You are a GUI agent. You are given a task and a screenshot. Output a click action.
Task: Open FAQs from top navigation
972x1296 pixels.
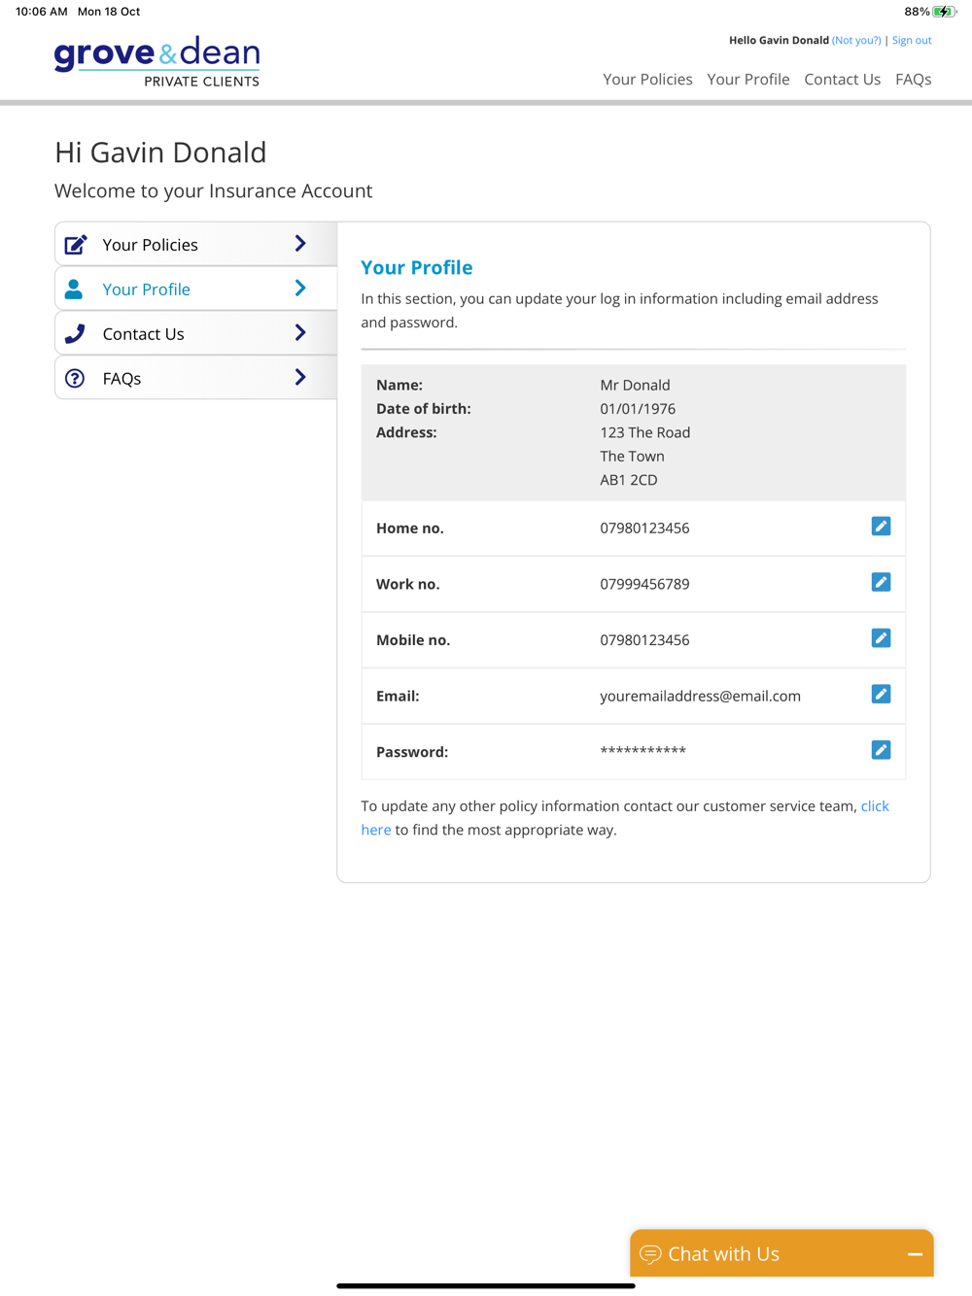(914, 80)
